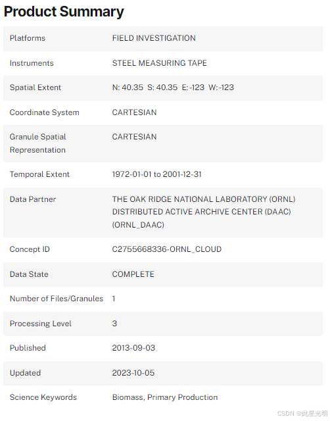The width and height of the screenshot is (330, 421).
Task: Click the Published date 2013-09-03
Action: (133, 348)
